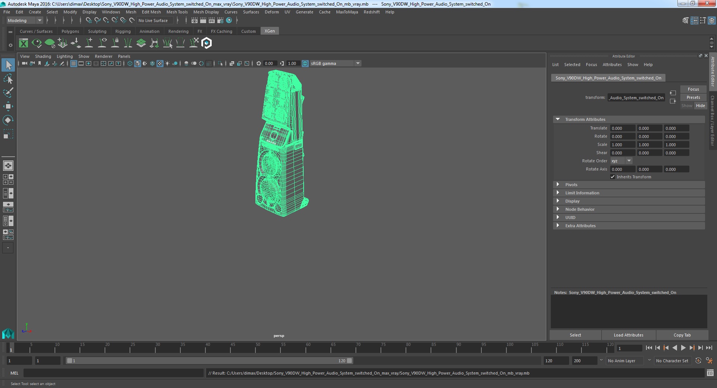Activate the Move tool

[8, 106]
